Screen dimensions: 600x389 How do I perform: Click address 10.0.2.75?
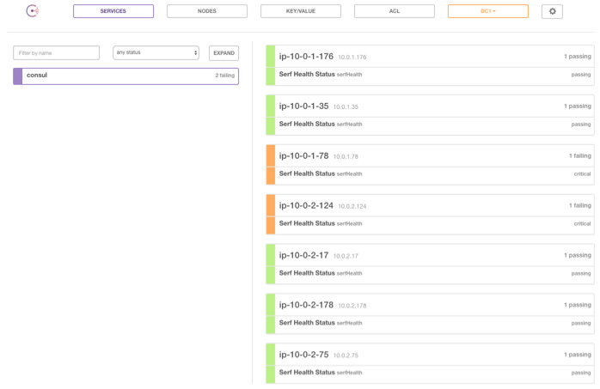click(346, 356)
